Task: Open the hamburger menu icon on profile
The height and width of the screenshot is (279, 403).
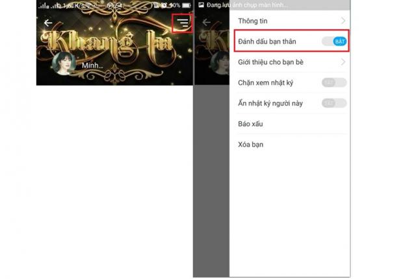Action: coord(183,23)
